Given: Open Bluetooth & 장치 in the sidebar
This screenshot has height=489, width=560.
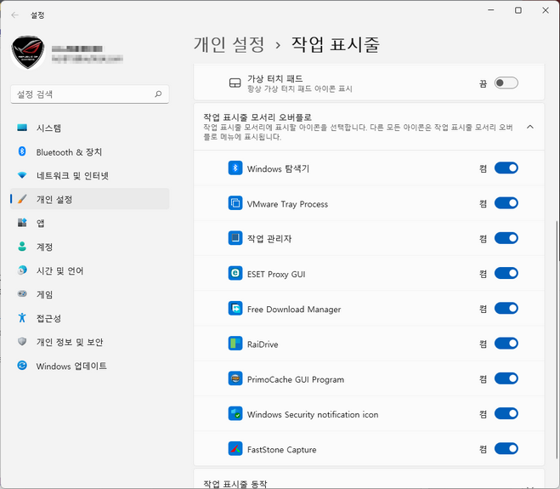Looking at the screenshot, I should click(x=89, y=152).
